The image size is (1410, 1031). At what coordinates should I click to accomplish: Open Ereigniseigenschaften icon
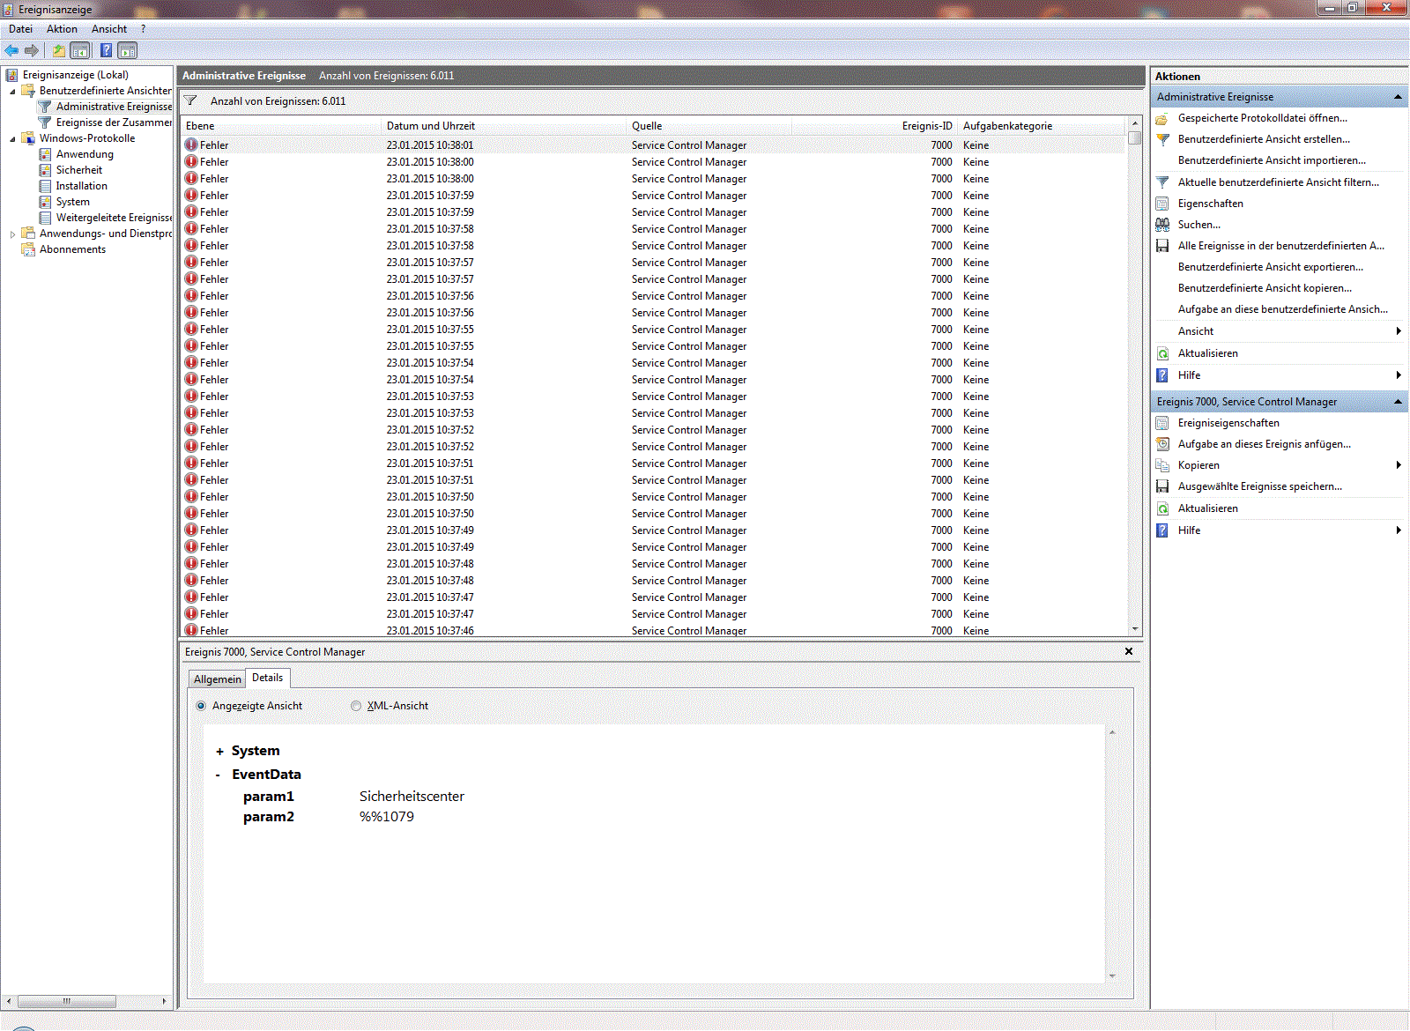point(1162,423)
